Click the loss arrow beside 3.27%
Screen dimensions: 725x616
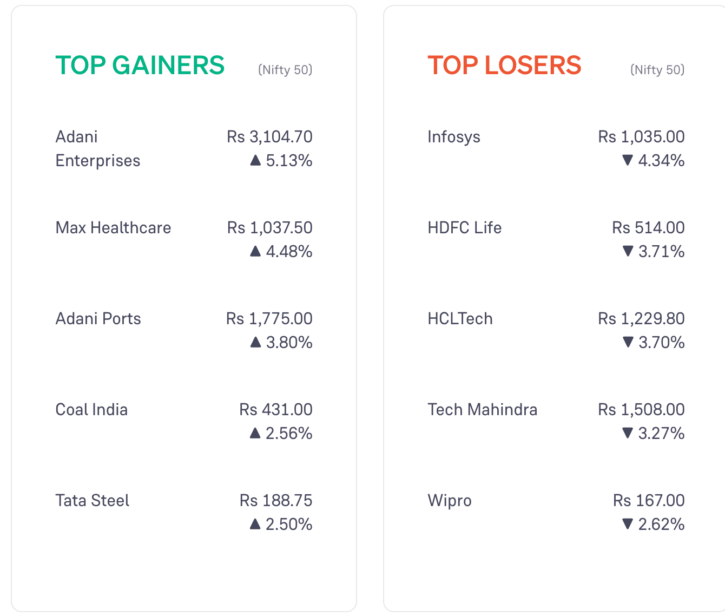pyautogui.click(x=628, y=433)
